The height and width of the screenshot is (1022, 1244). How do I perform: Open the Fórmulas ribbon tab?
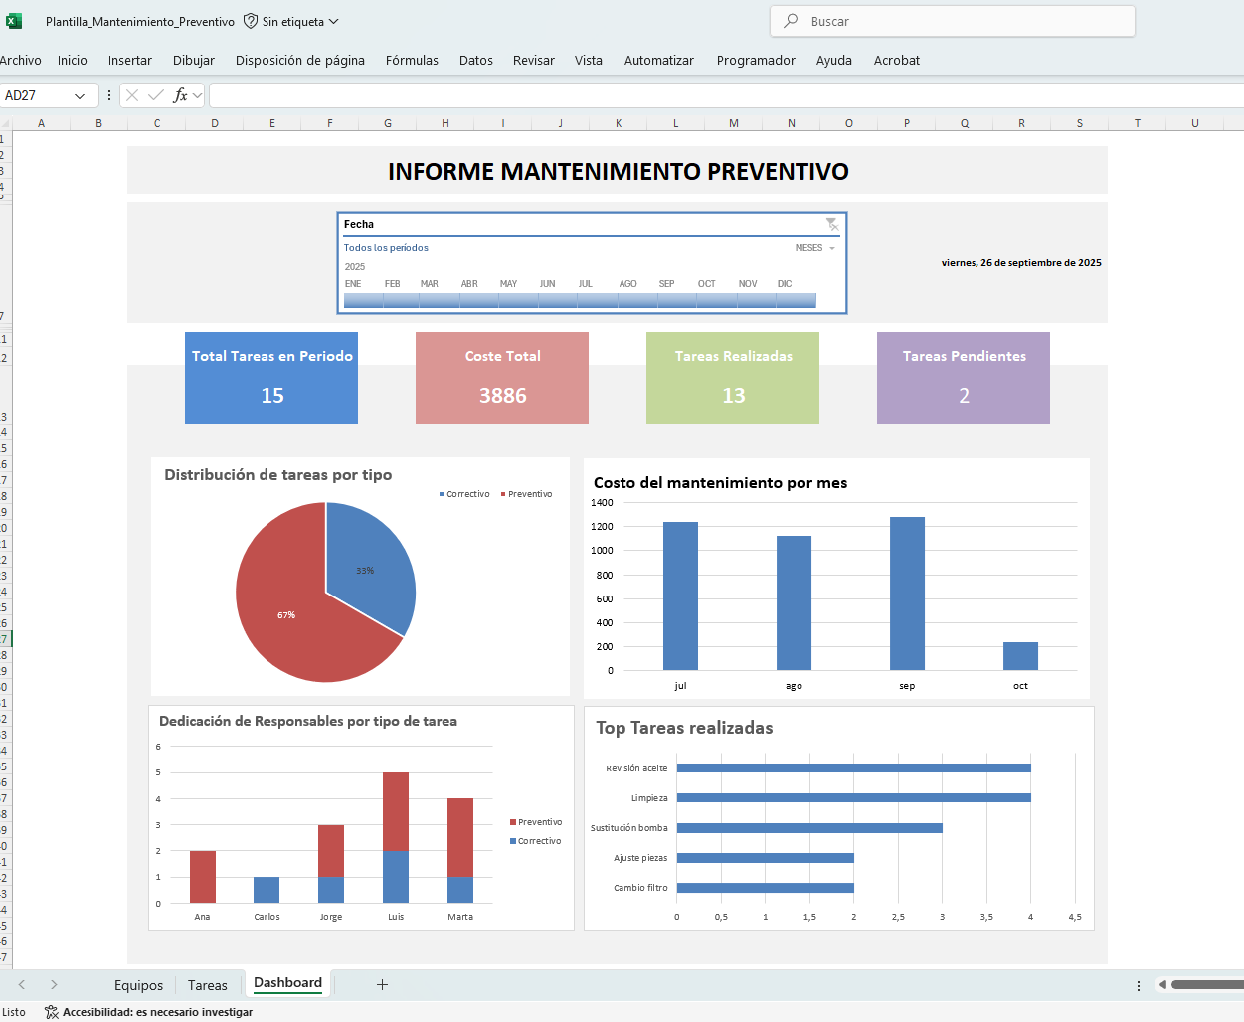pyautogui.click(x=412, y=60)
